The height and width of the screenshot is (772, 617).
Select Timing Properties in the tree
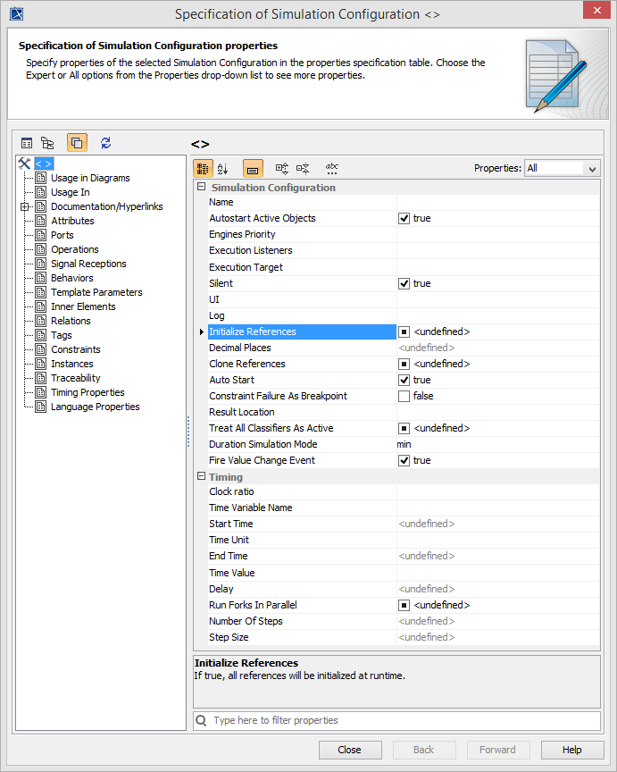(88, 392)
